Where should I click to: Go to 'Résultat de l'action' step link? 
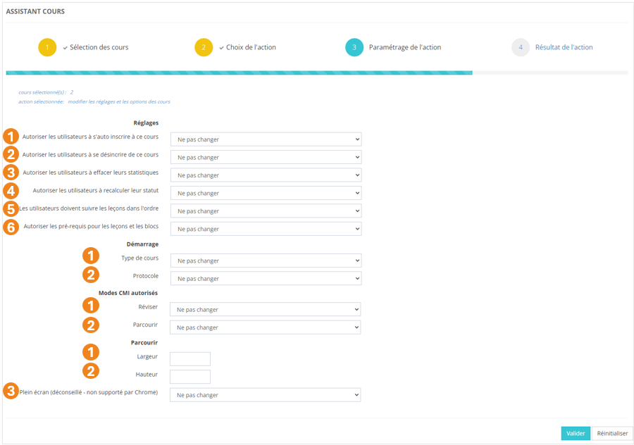pyautogui.click(x=564, y=48)
